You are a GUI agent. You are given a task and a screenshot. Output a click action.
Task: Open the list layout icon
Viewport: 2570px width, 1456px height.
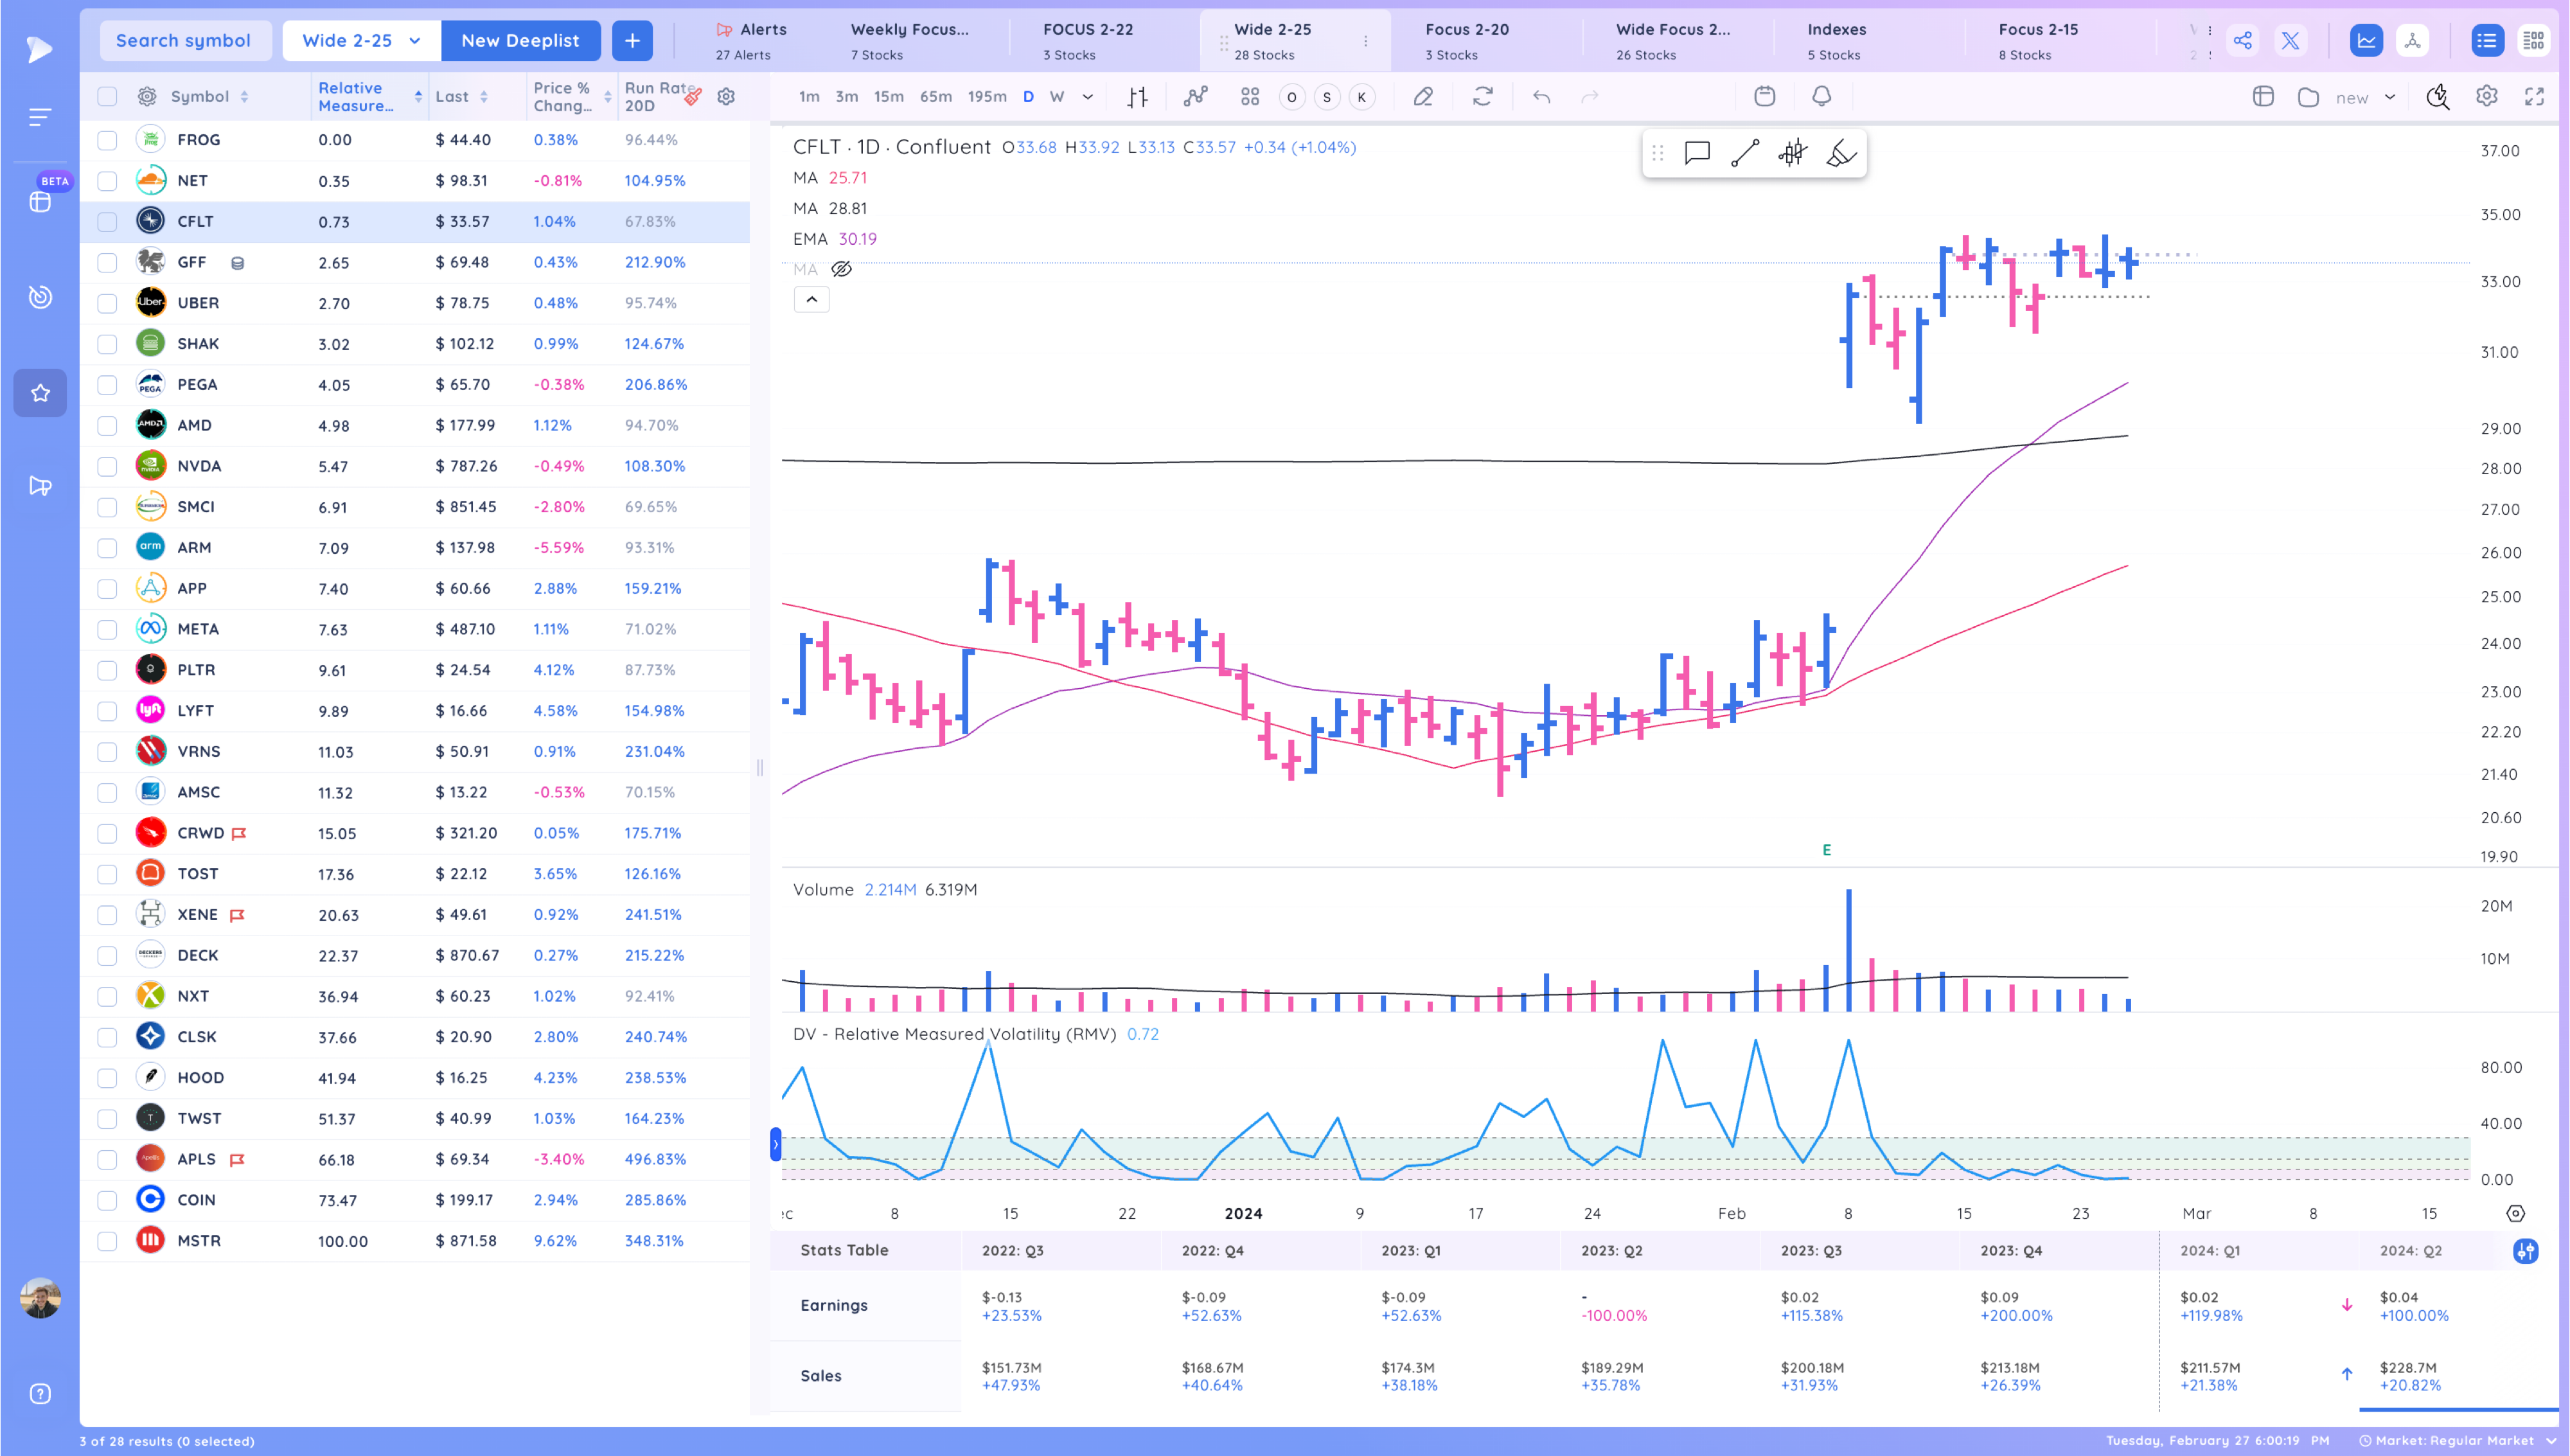[x=2486, y=41]
